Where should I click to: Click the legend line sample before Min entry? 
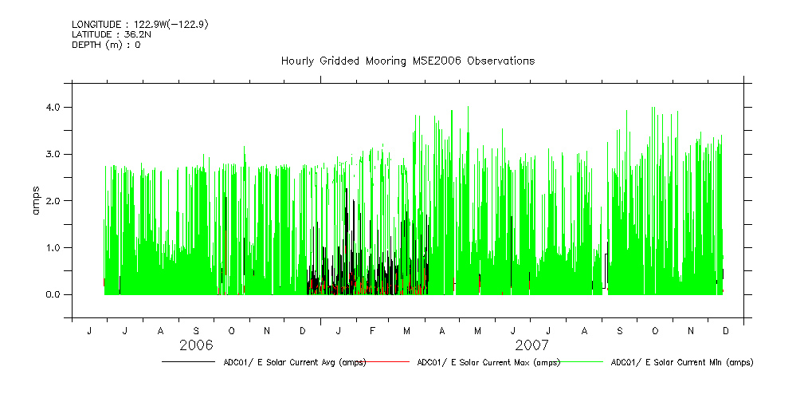[x=583, y=362]
